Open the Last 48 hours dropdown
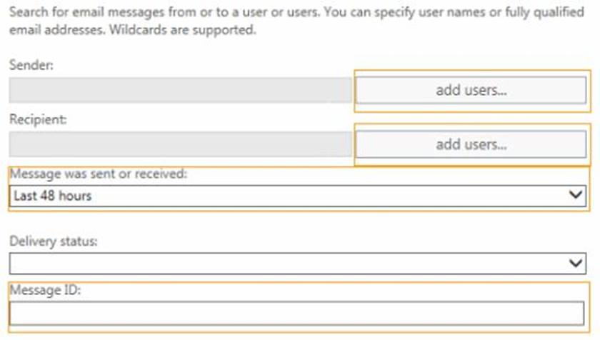 (x=298, y=196)
